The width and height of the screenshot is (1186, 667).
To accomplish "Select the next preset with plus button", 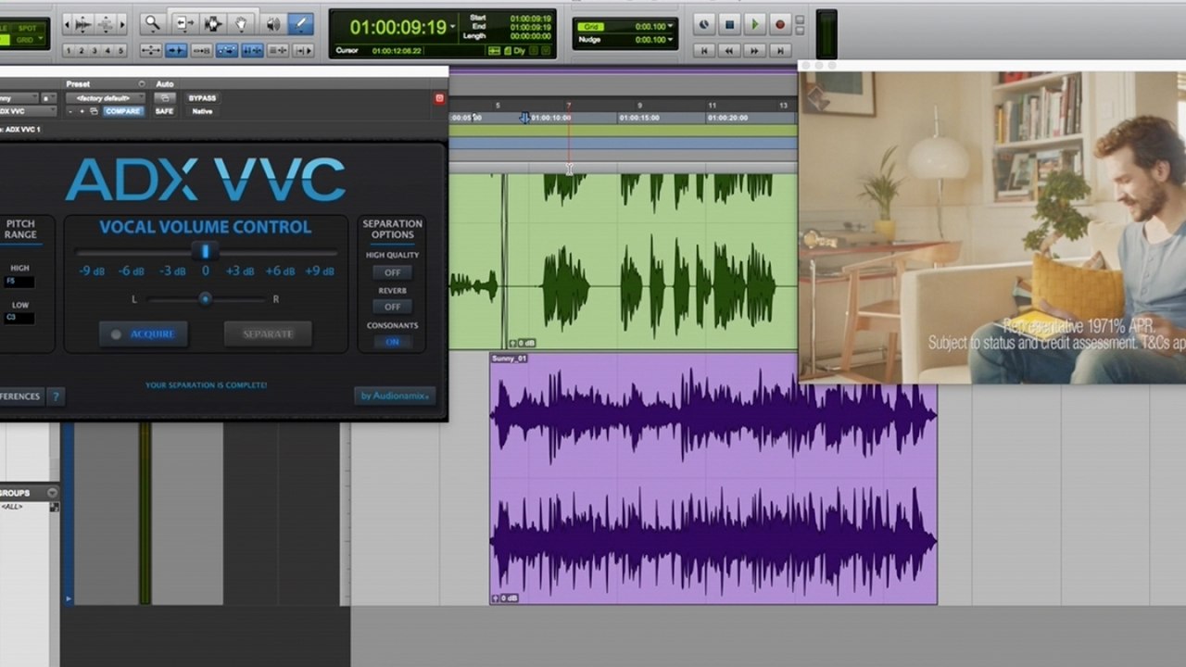I will pos(82,111).
